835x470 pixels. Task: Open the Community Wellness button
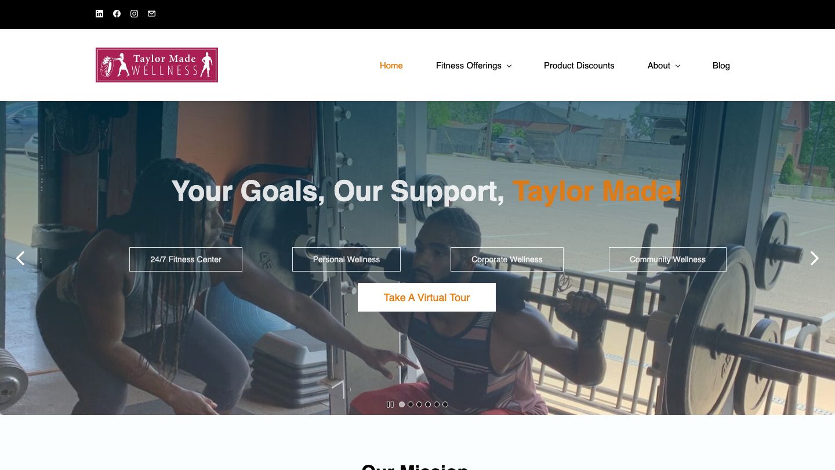pos(667,259)
